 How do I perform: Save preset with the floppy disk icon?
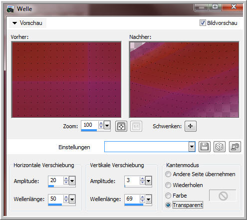tap(205, 147)
